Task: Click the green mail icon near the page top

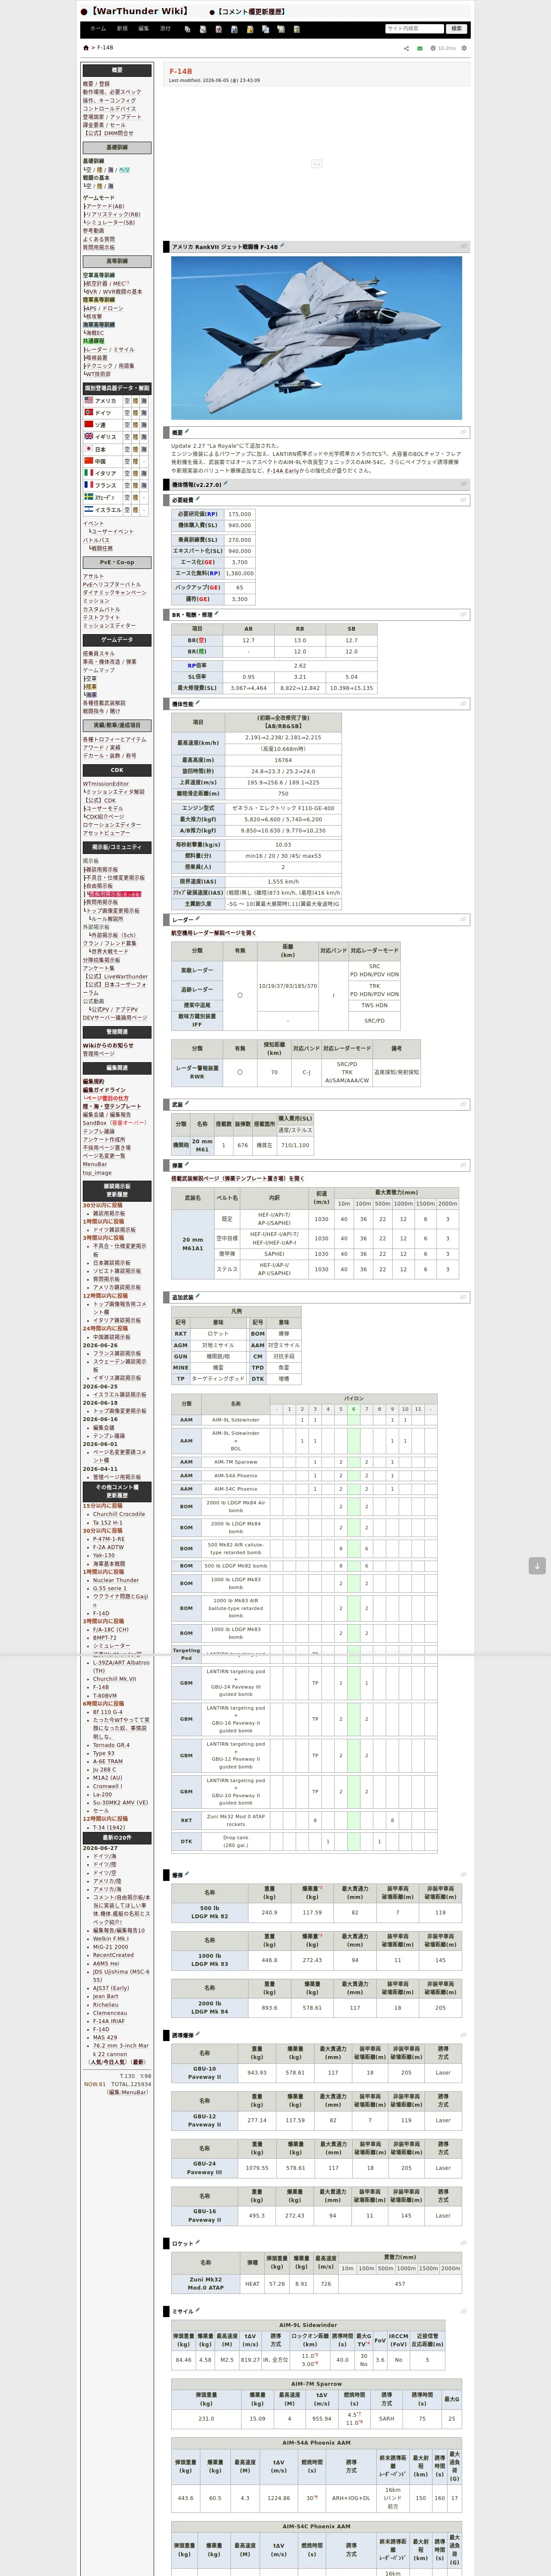Action: [x=420, y=48]
